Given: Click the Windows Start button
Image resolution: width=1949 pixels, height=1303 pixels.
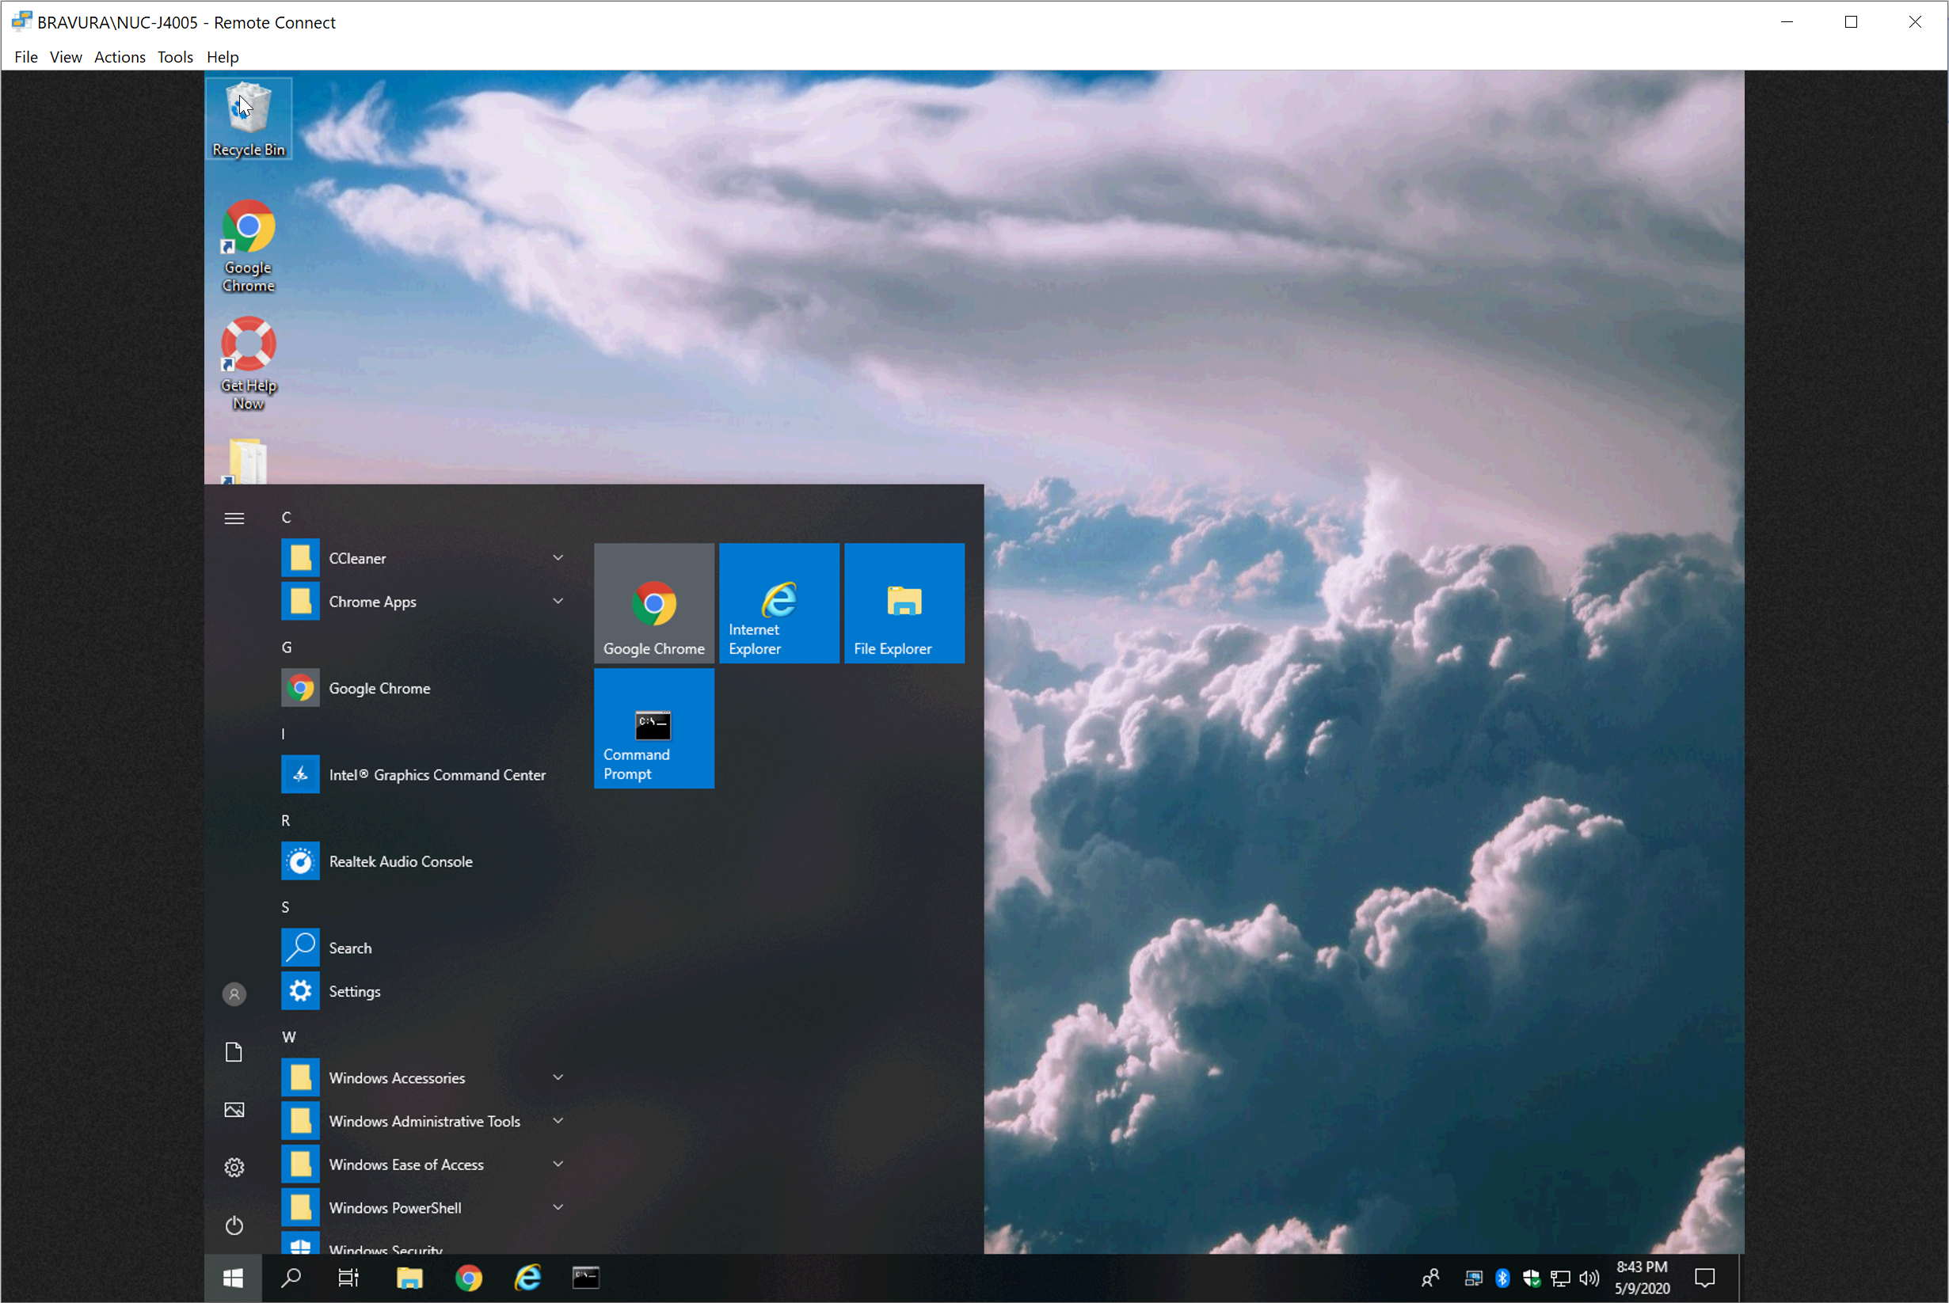Looking at the screenshot, I should [234, 1278].
